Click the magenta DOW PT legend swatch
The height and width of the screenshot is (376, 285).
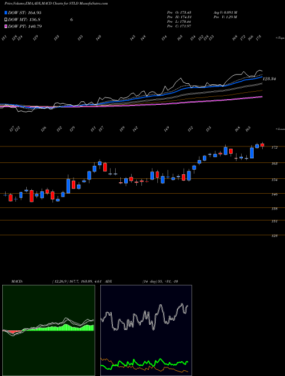(6, 26)
